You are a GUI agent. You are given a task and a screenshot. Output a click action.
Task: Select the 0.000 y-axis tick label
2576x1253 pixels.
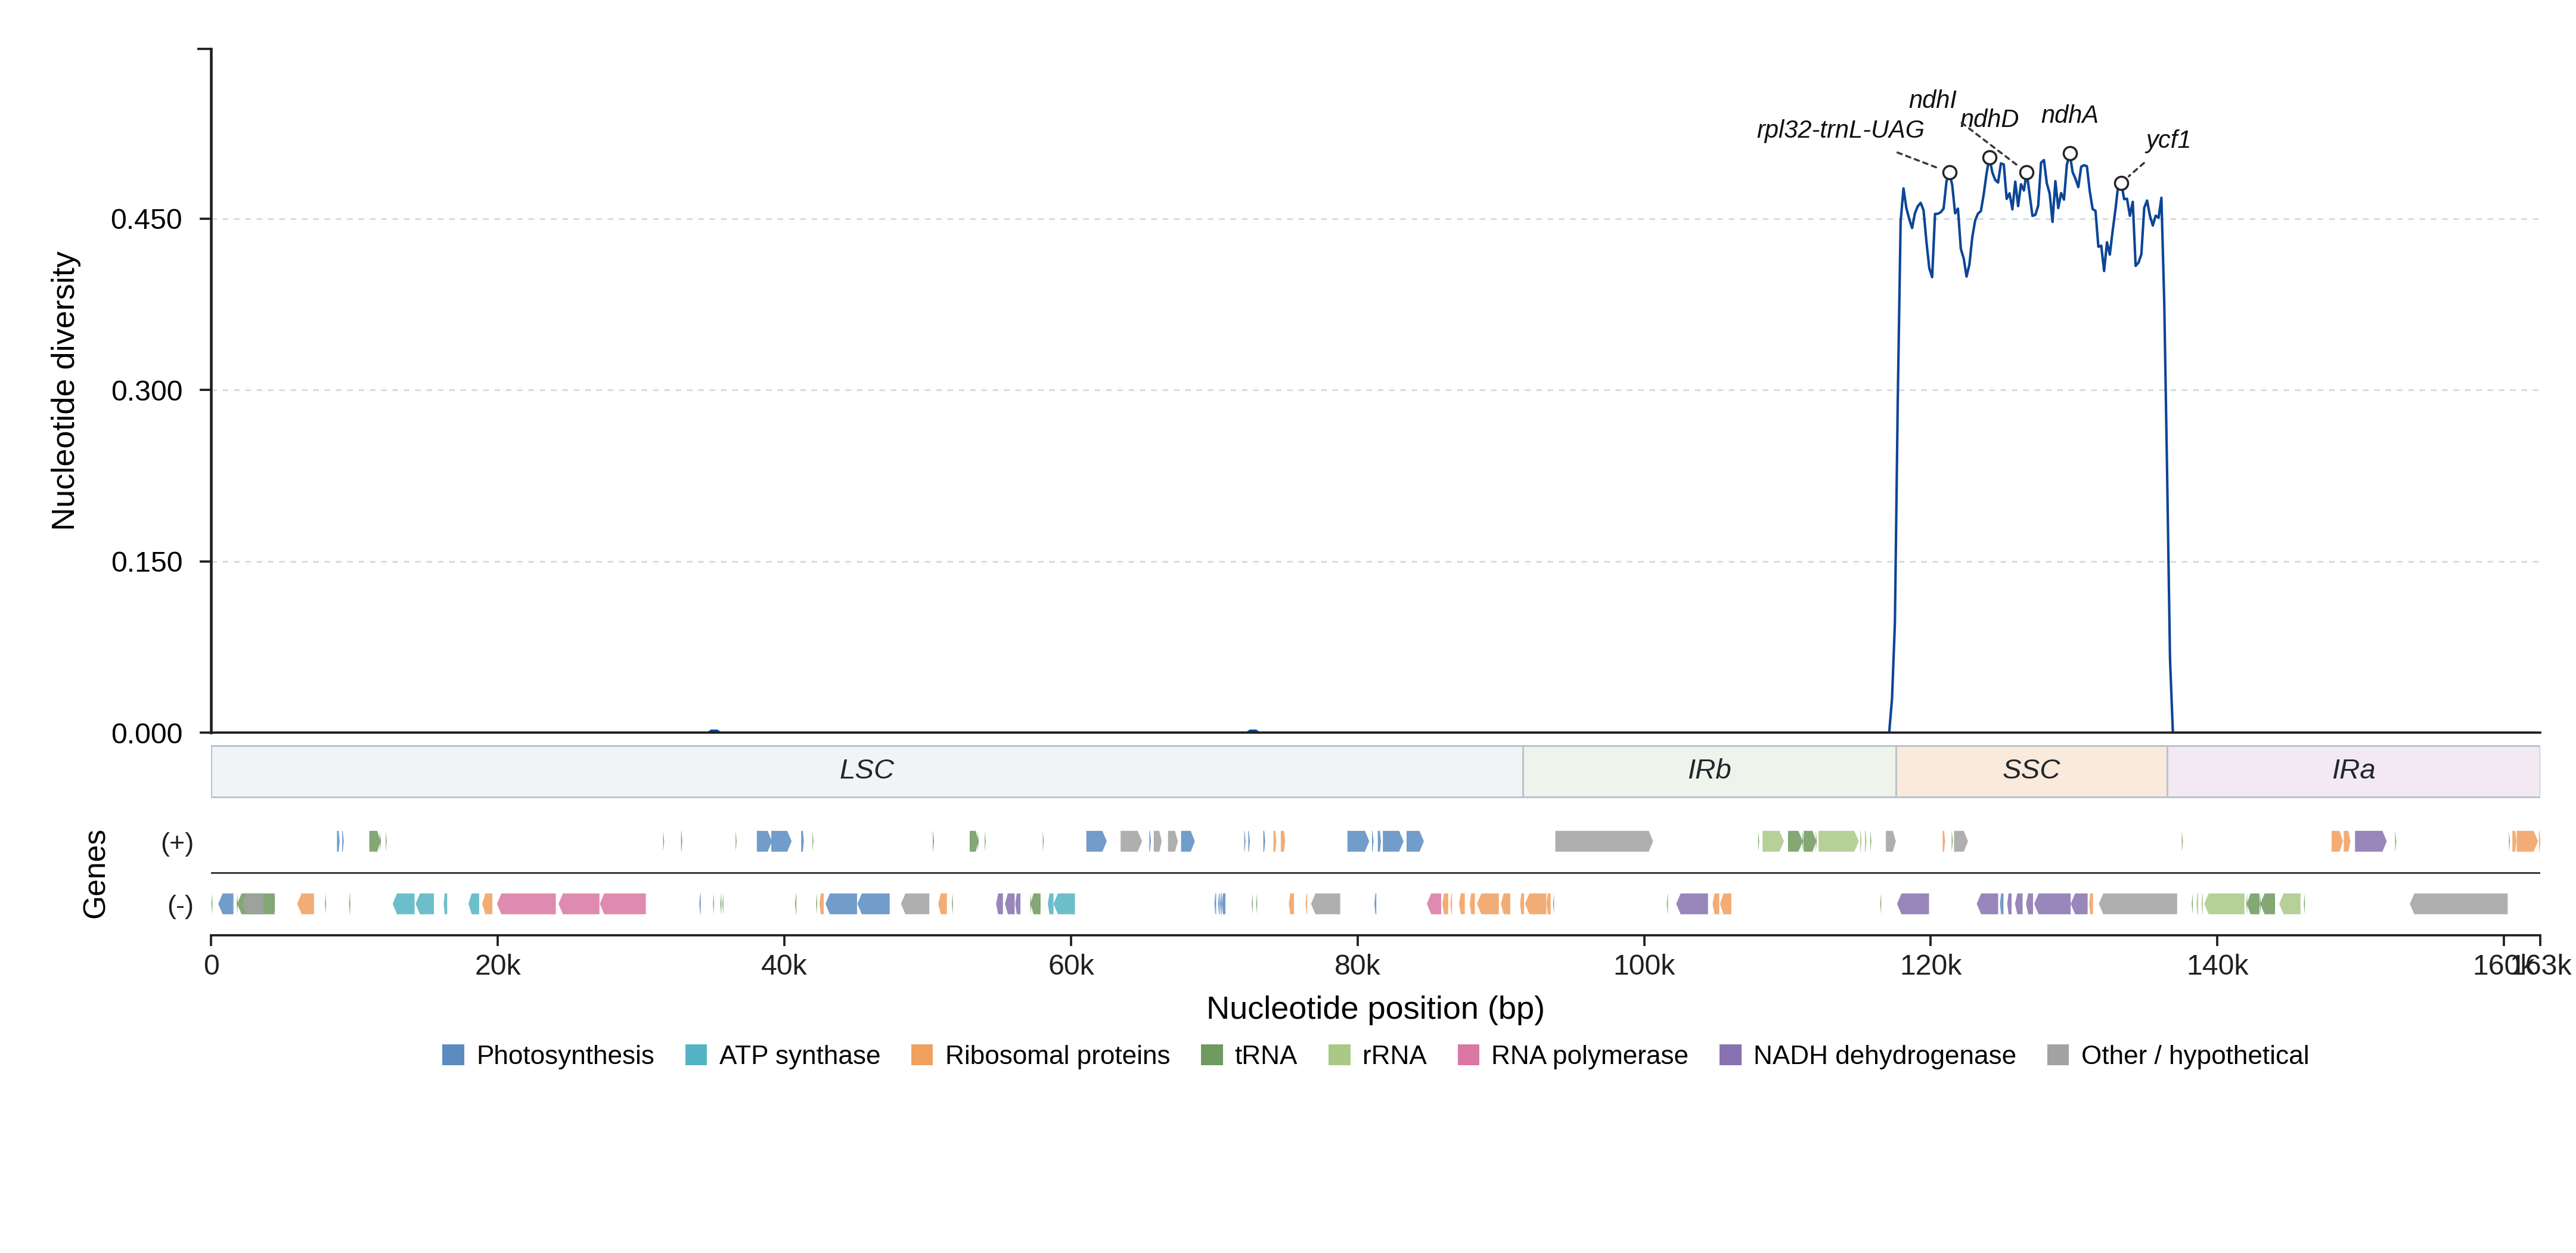(x=146, y=734)
